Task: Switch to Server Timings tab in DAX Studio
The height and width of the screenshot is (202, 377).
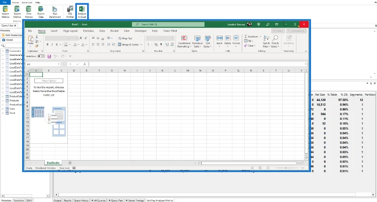Action: click(x=135, y=200)
